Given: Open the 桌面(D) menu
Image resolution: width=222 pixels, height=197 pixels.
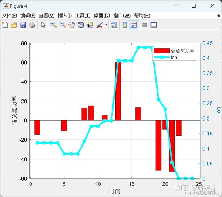Looking at the screenshot, I should pyautogui.click(x=102, y=16).
